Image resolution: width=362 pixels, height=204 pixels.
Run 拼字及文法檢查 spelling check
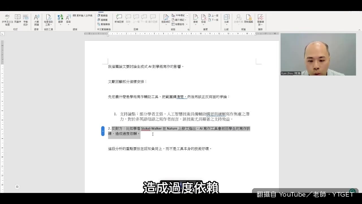[7, 20]
